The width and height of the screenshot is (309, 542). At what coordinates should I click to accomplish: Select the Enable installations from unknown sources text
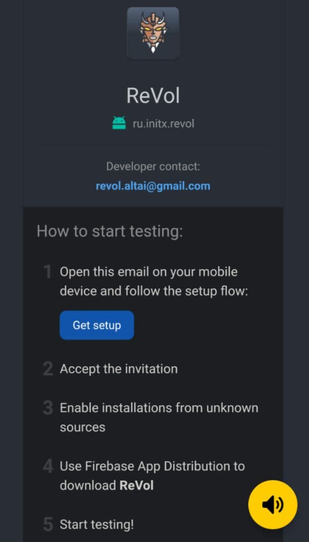tap(159, 417)
